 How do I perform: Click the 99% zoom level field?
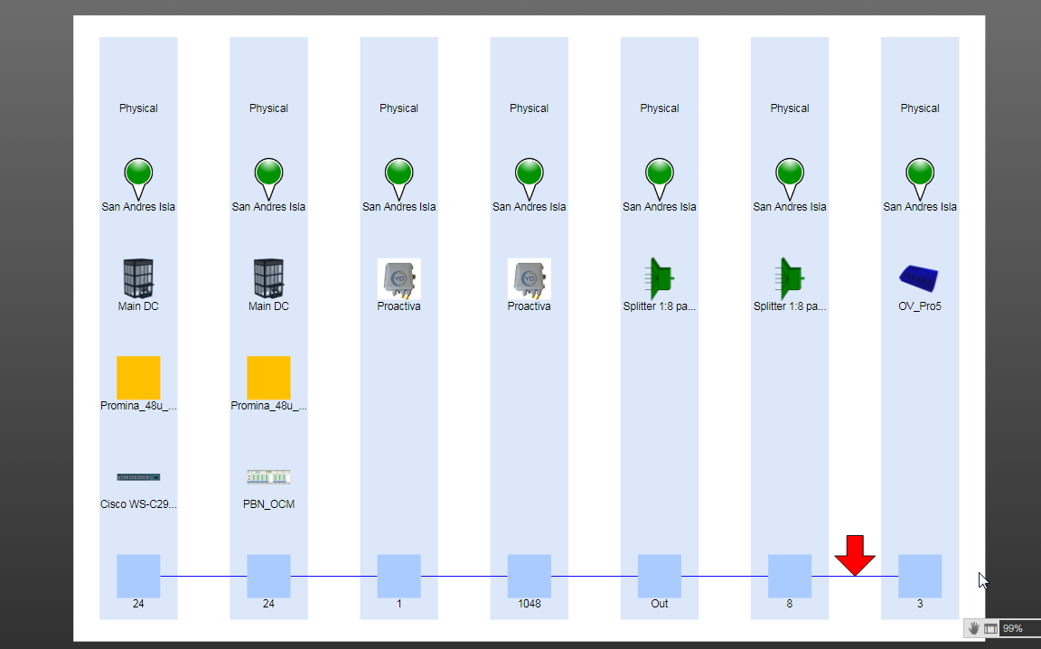(x=1014, y=628)
